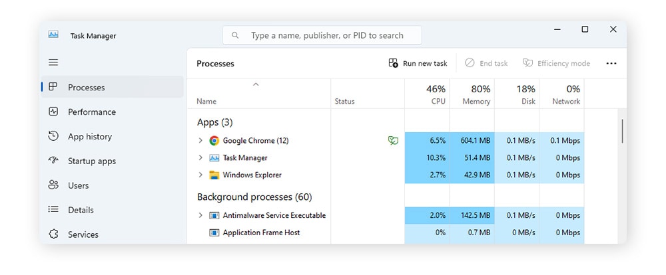Click the End task circle icon
666x275 pixels.
tap(470, 63)
